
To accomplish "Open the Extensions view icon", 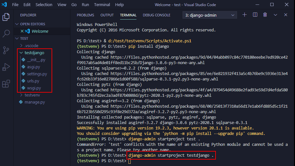I will [x=6, y=84].
